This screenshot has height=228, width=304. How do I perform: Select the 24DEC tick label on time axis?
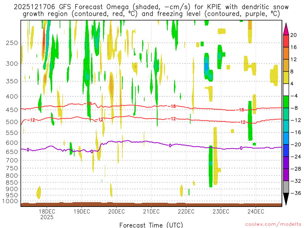[x=256, y=211]
